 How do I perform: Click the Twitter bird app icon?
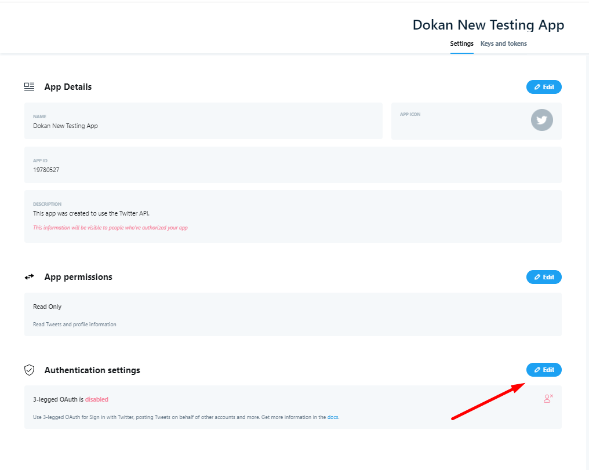pos(541,120)
